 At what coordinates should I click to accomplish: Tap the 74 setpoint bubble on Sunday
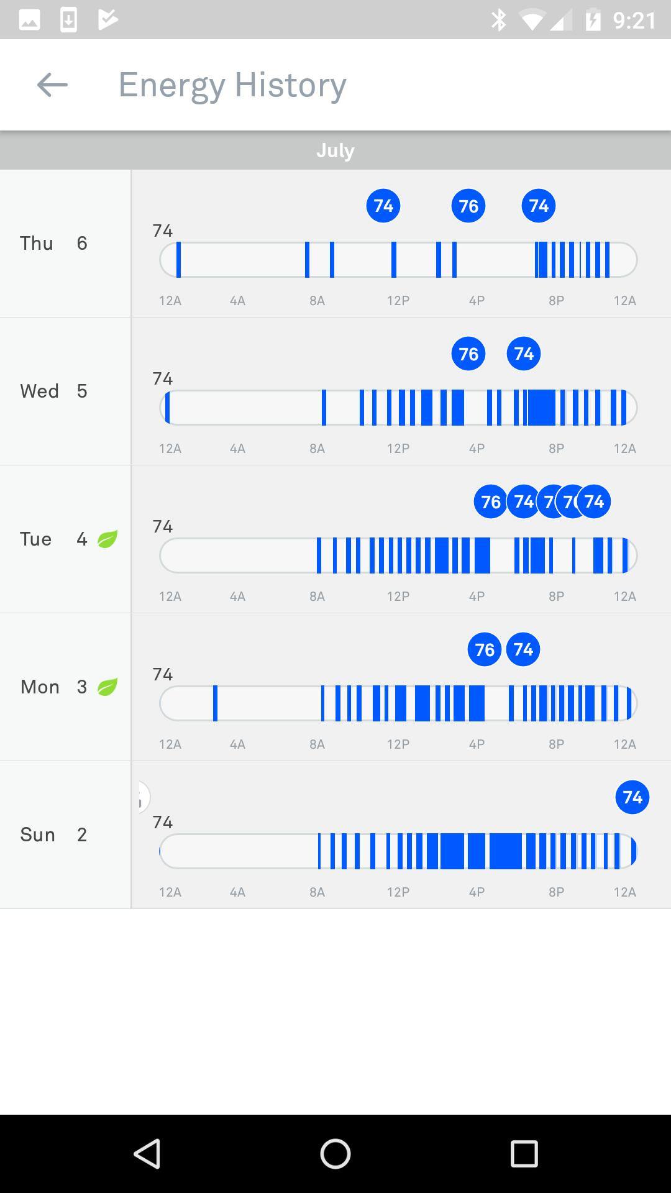tap(632, 797)
